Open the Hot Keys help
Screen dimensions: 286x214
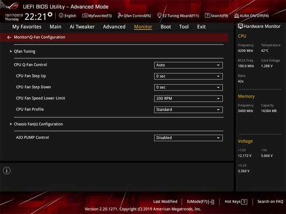[x=236, y=202]
